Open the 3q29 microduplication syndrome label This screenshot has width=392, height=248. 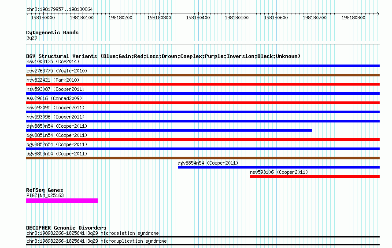(96, 241)
